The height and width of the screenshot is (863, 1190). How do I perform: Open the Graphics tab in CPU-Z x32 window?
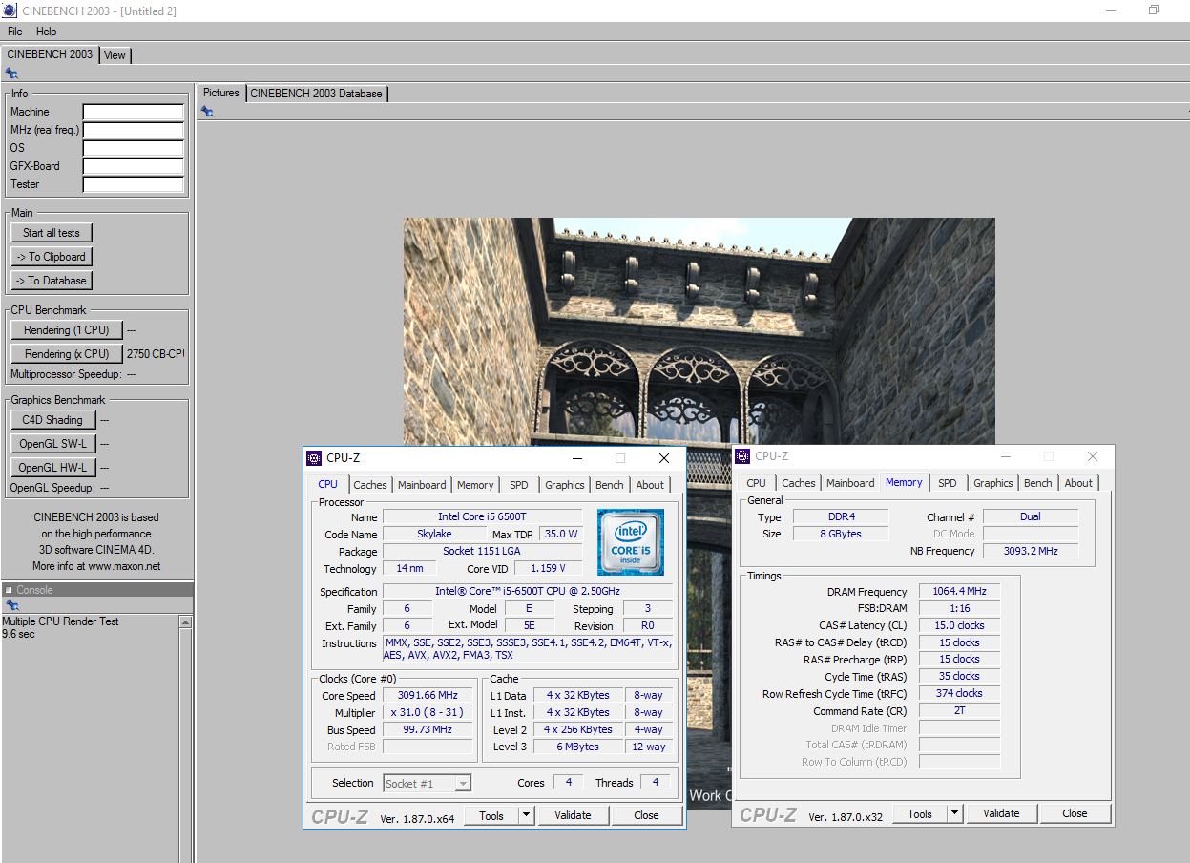coord(993,483)
